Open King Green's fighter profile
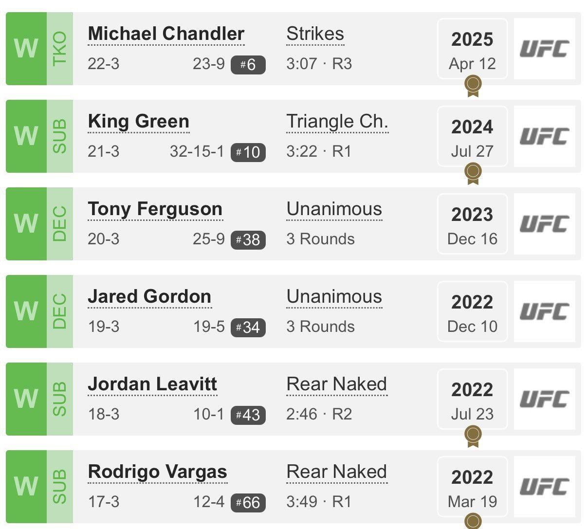Screen dimensions: 587x529 point(138,122)
